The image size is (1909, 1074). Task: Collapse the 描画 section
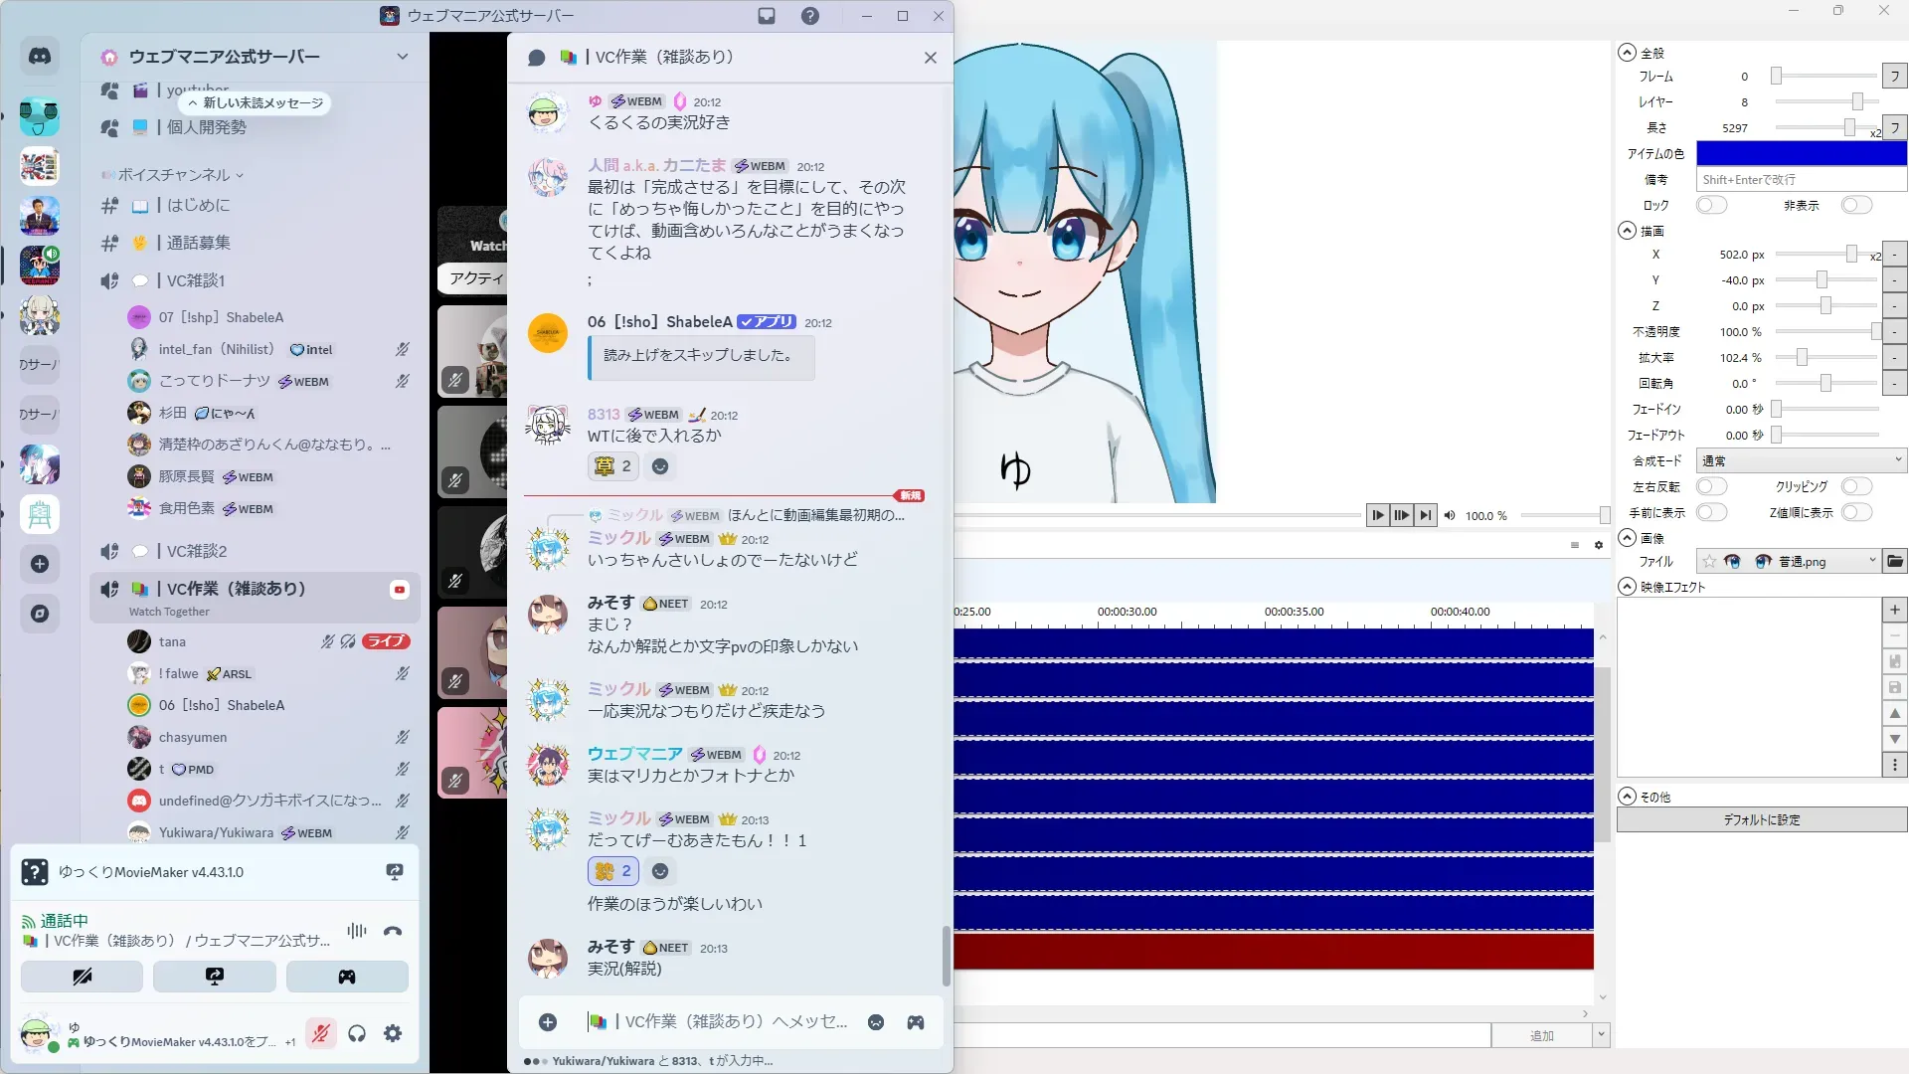1627,231
